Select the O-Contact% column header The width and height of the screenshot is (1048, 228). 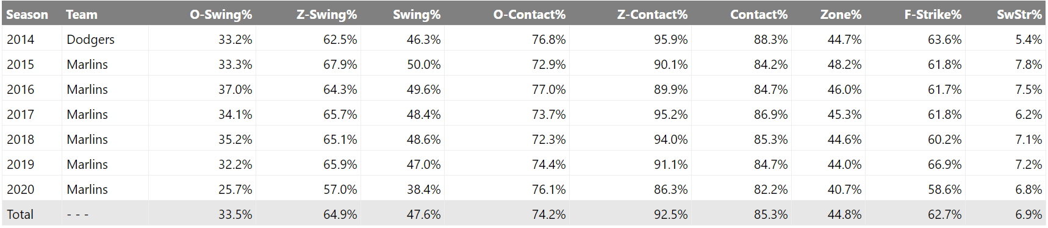[x=529, y=15]
